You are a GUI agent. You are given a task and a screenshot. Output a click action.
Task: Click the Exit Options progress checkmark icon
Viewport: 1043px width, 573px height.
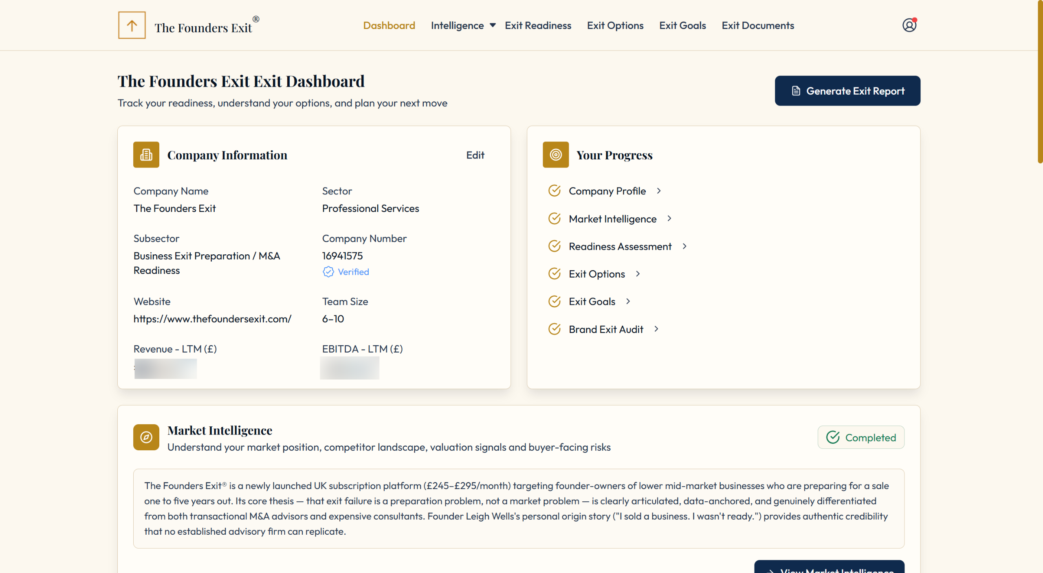pos(554,273)
